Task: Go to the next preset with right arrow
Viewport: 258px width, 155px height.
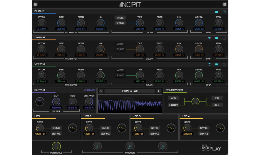Action: coord(158,91)
